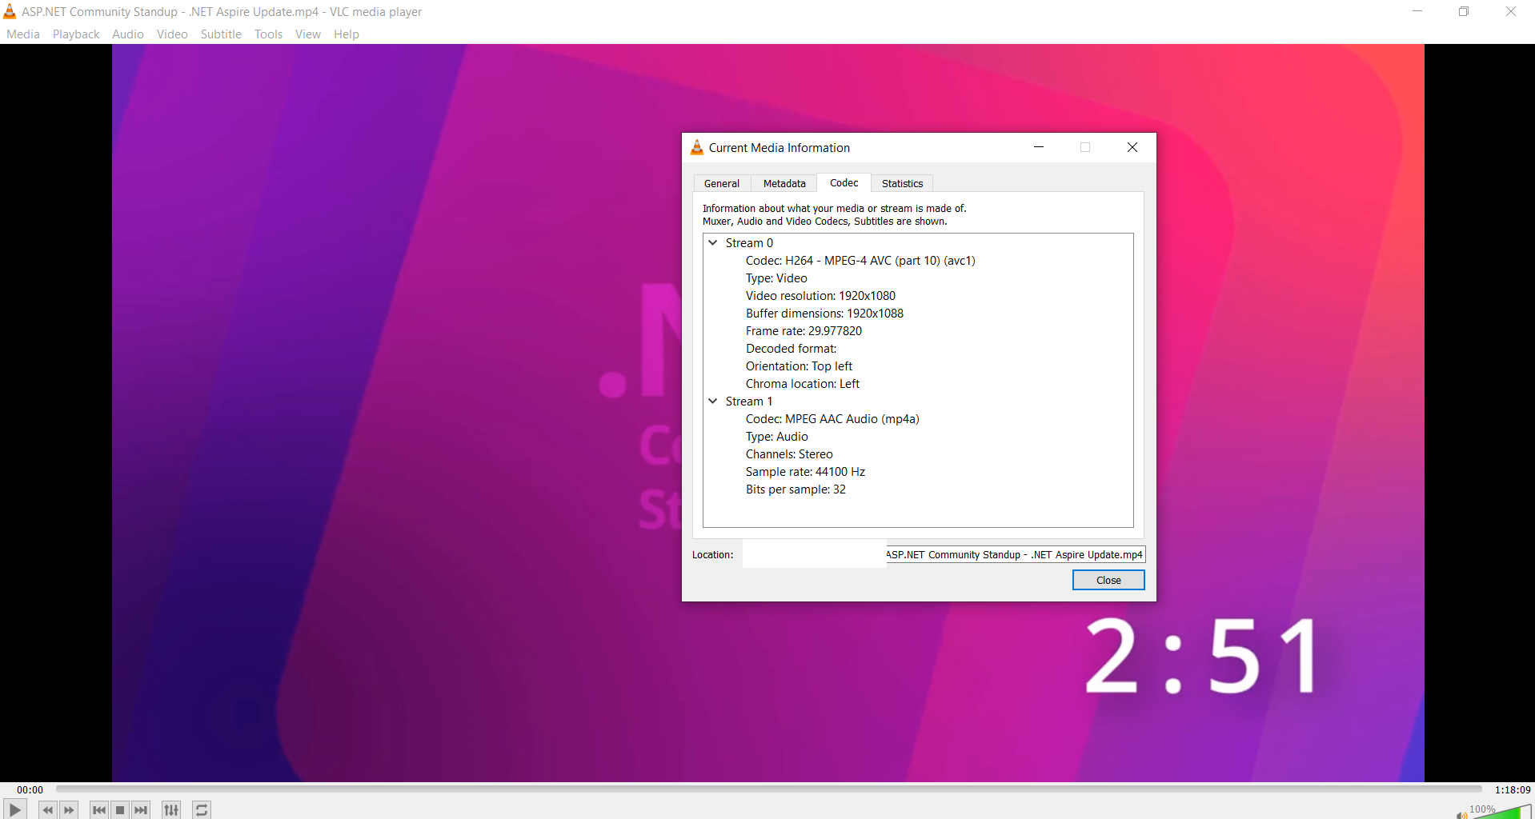
Task: Skip to the next media track
Action: pyautogui.click(x=141, y=810)
